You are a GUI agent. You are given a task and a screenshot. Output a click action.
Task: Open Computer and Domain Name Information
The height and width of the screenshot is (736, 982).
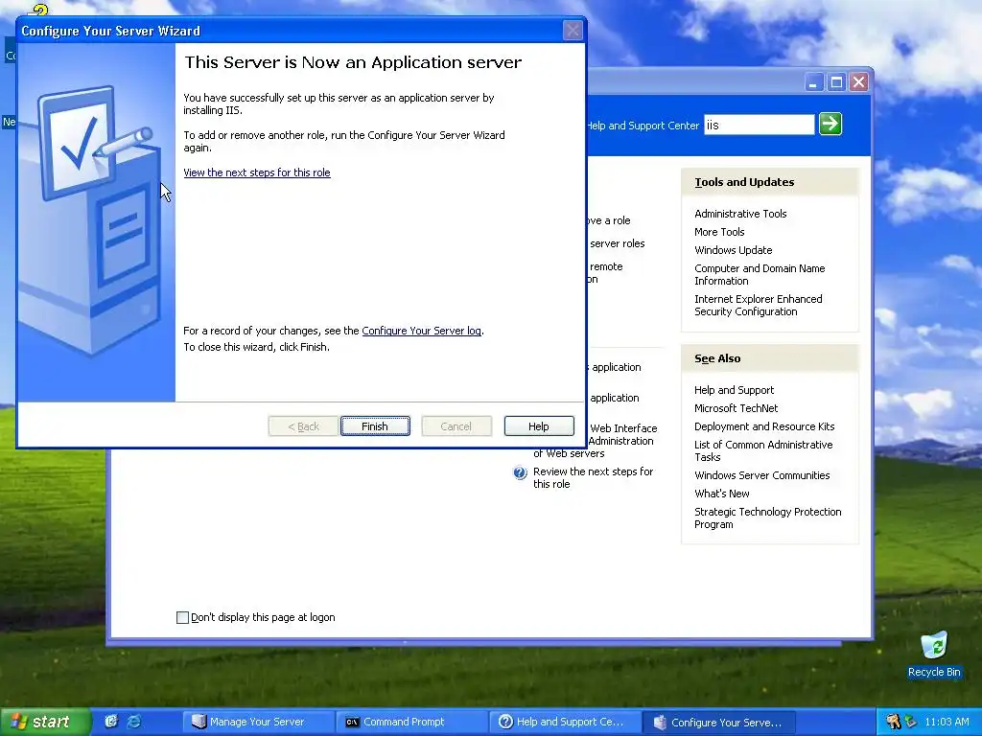point(760,274)
